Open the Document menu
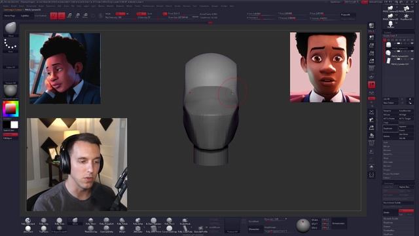 (31, 6)
